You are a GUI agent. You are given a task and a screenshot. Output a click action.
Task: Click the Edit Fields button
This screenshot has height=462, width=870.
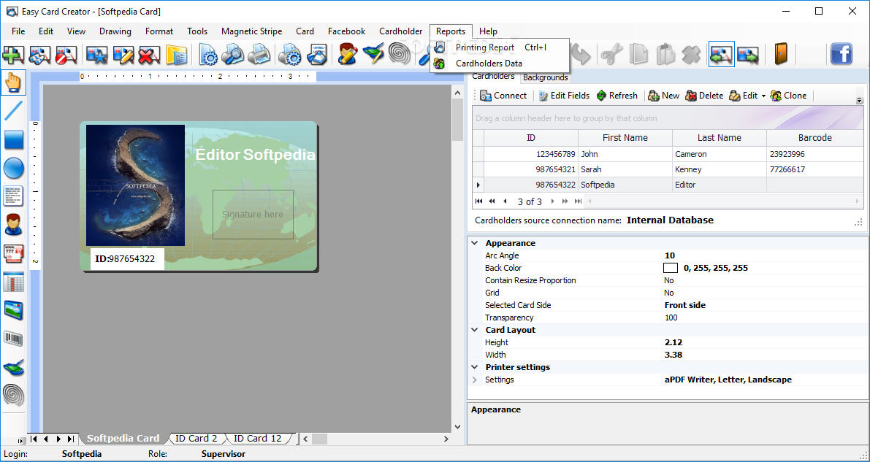pos(564,96)
